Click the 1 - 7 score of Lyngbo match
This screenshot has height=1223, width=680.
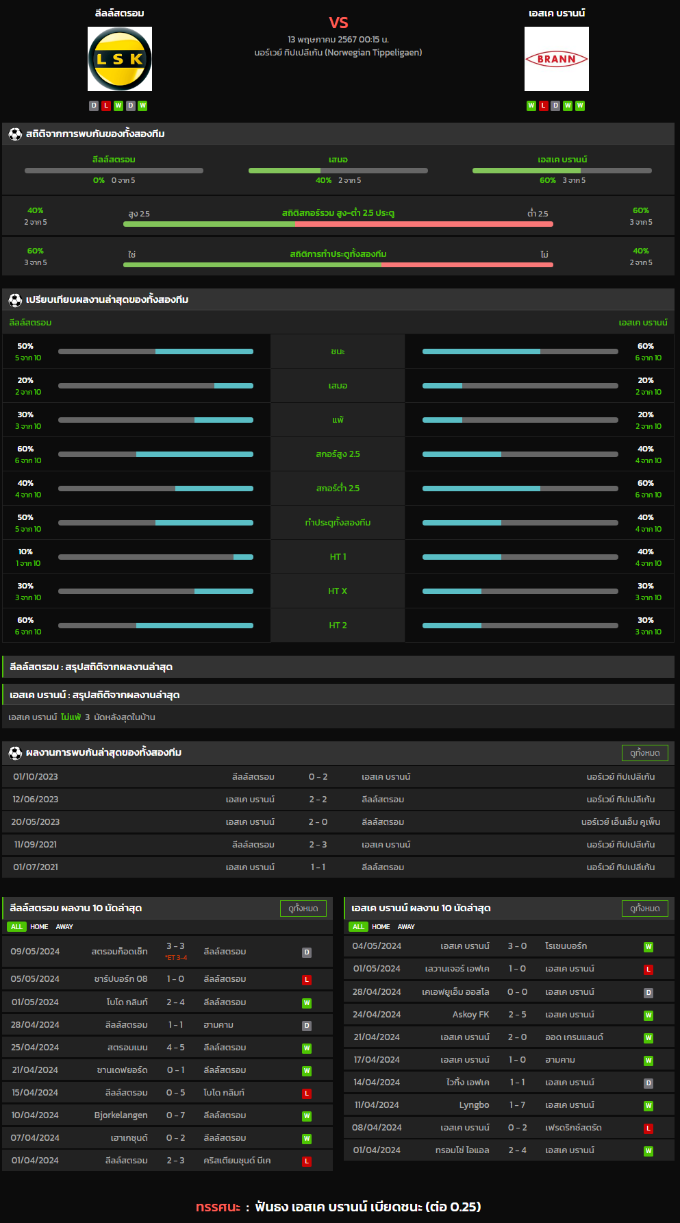517,1105
